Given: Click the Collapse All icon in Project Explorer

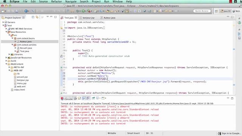Looking at the screenshot, I should coord(33,17).
